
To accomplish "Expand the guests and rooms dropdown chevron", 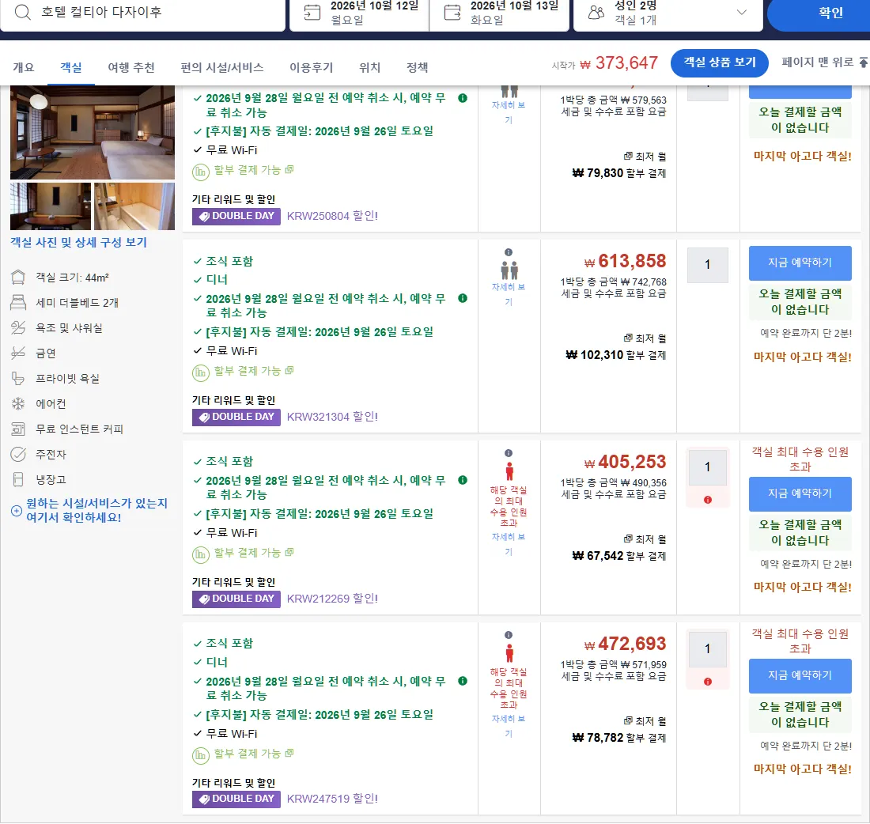I will point(741,12).
